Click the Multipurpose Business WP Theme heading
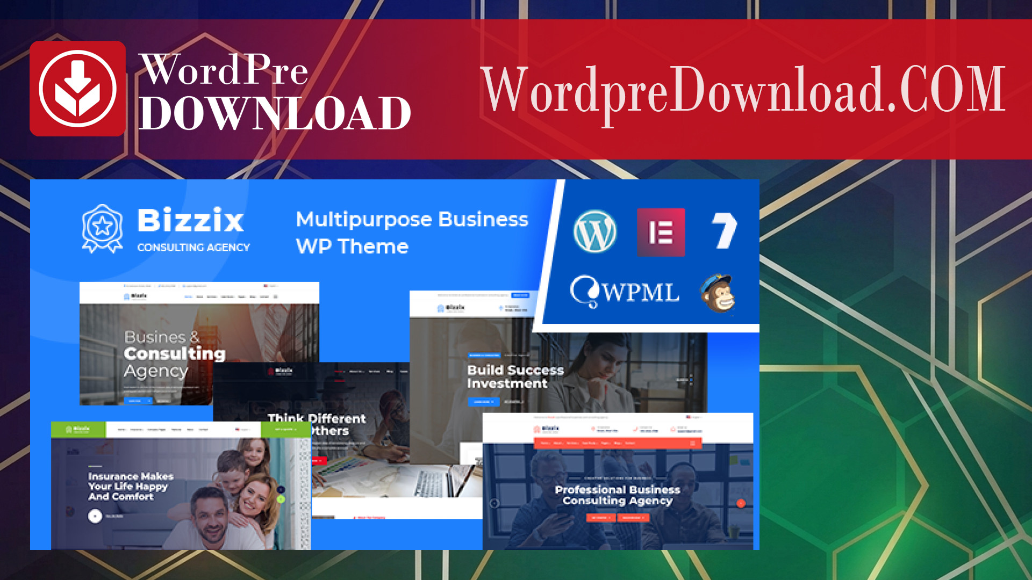 412,233
